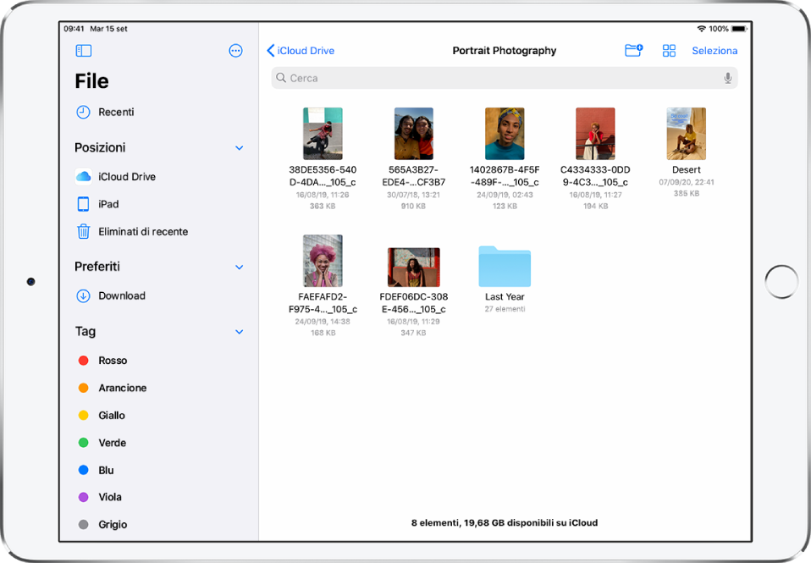Viewport: 811px width, 563px height.
Task: Select the Rosso red tag
Action: [112, 361]
